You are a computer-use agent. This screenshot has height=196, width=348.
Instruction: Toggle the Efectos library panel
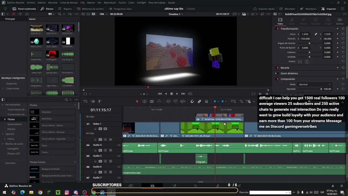coord(47,9)
